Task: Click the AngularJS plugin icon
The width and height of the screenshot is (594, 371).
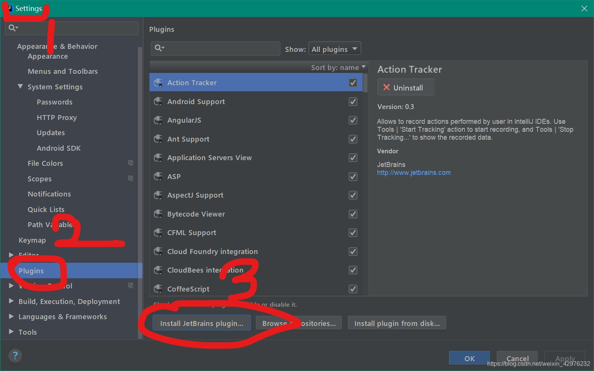Action: tap(158, 120)
